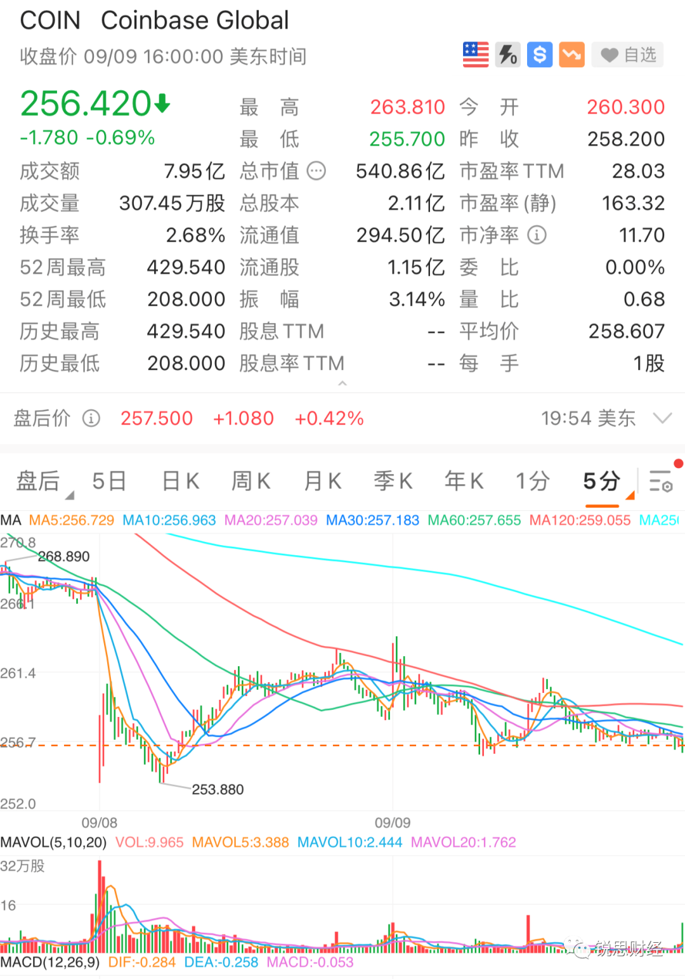Open info icon next to 市净率
The height and width of the screenshot is (979, 685).
tap(537, 235)
